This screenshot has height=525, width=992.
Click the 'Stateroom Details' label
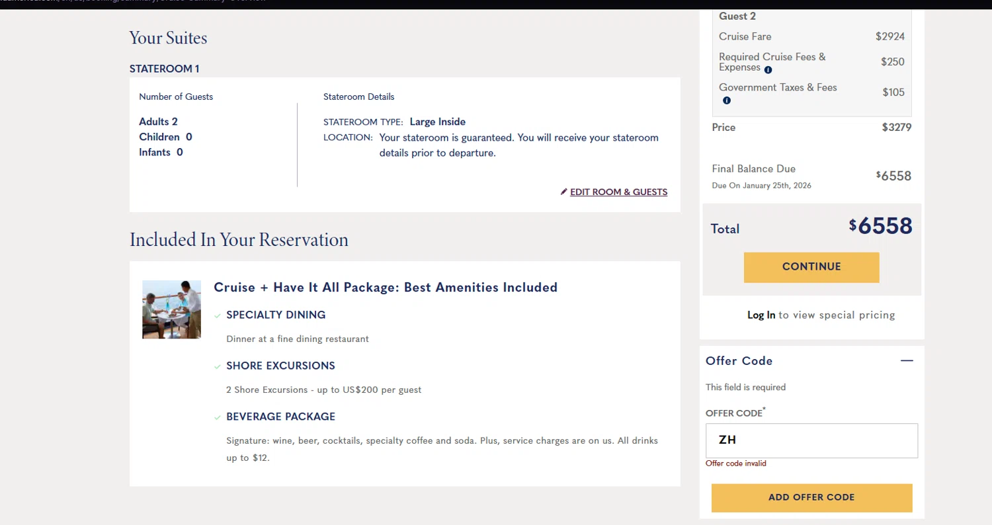358,97
